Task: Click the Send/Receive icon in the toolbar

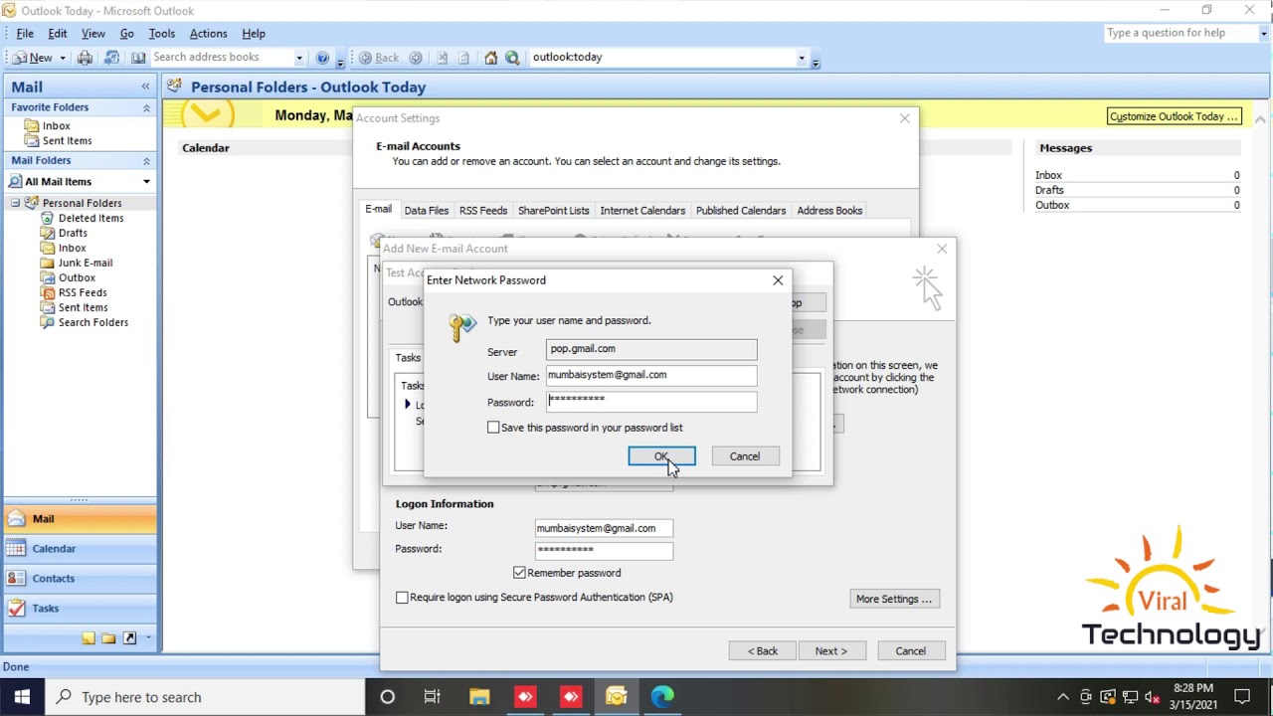Action: (111, 58)
